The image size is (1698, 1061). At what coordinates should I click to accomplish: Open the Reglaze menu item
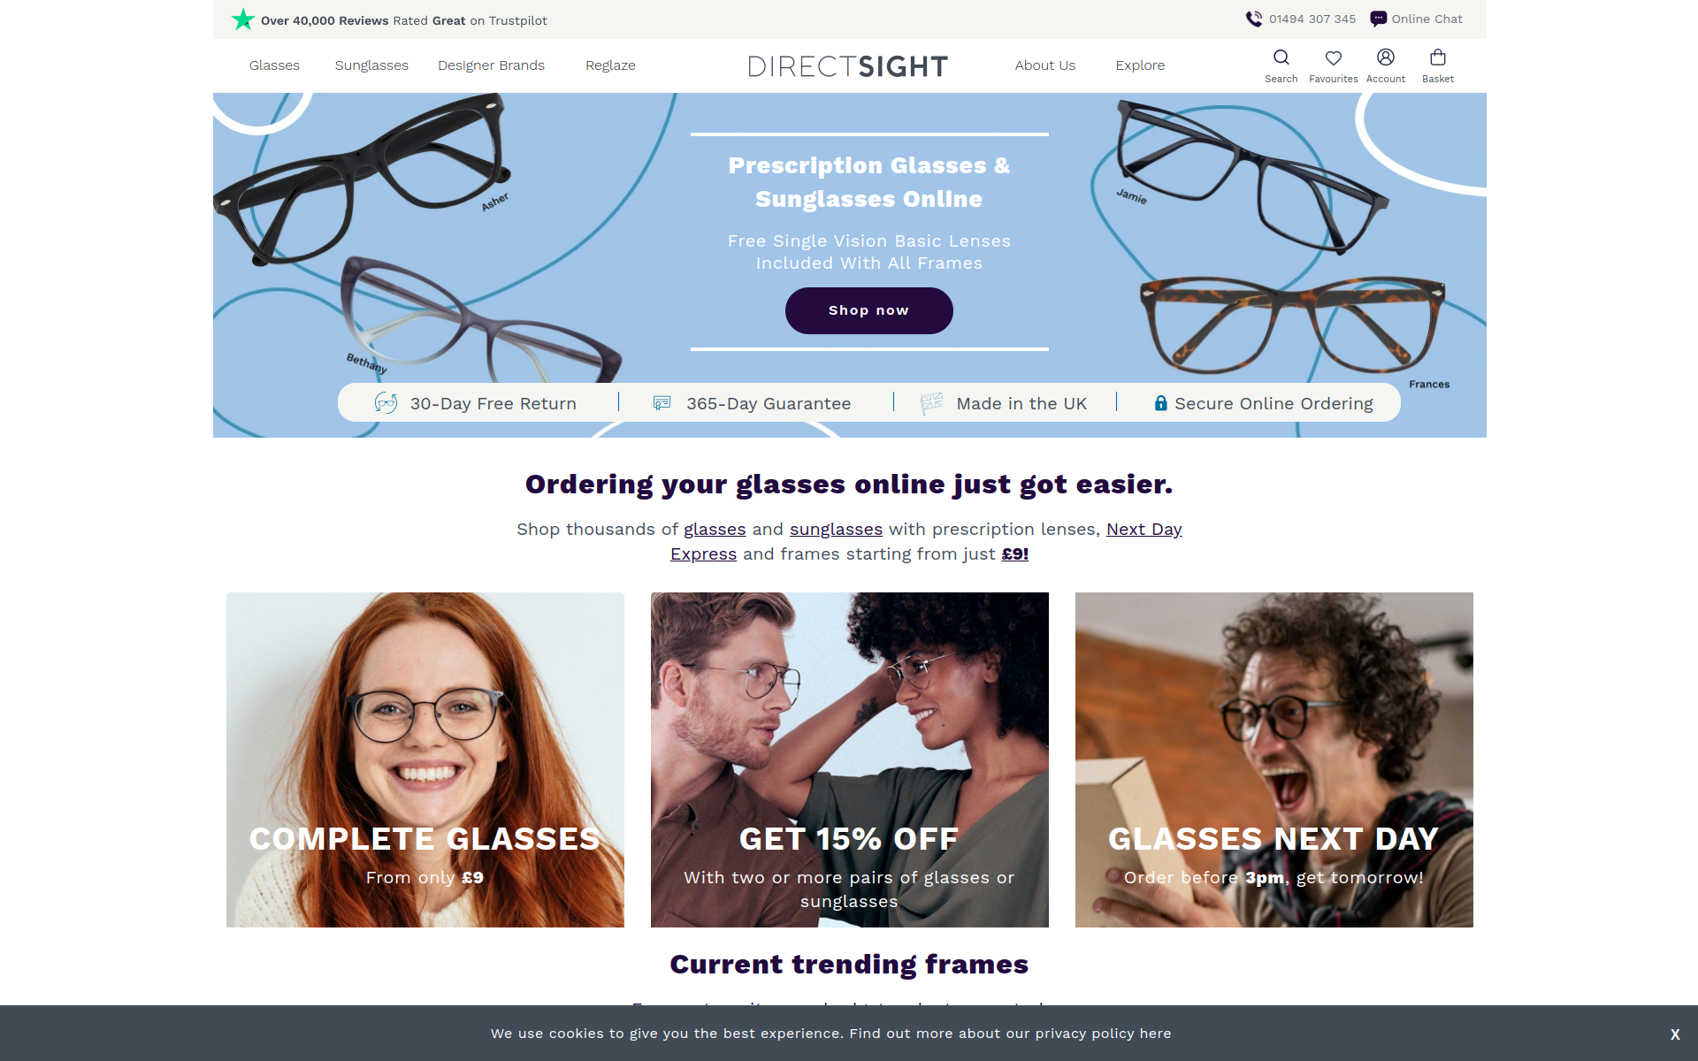pyautogui.click(x=610, y=65)
